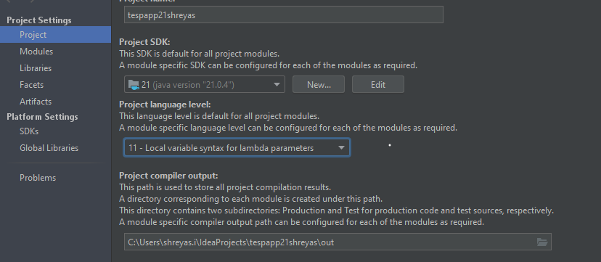The width and height of the screenshot is (601, 262).
Task: Open the 11 - Local variable syntax combo box
Action: 237,148
